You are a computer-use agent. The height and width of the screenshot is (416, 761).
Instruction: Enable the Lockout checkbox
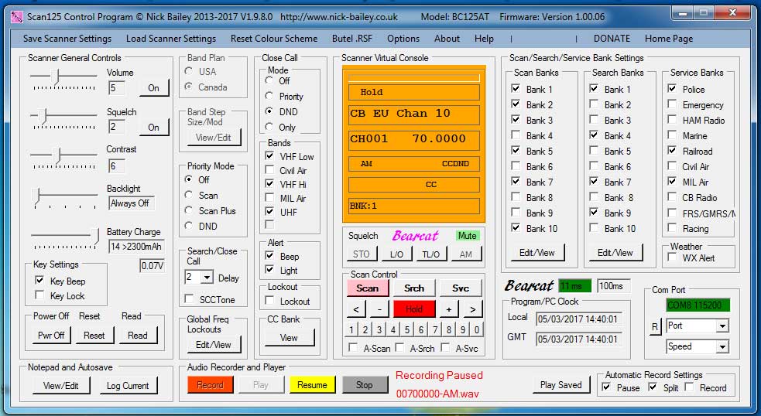[269, 301]
